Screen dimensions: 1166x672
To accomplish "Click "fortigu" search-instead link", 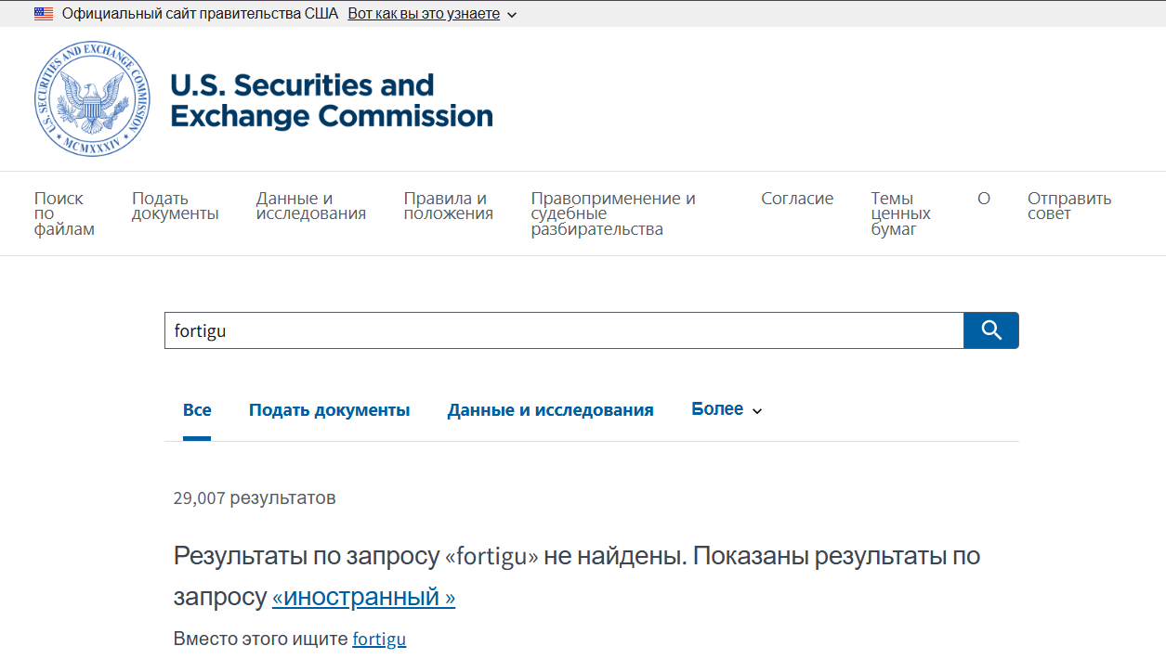I will [x=379, y=640].
